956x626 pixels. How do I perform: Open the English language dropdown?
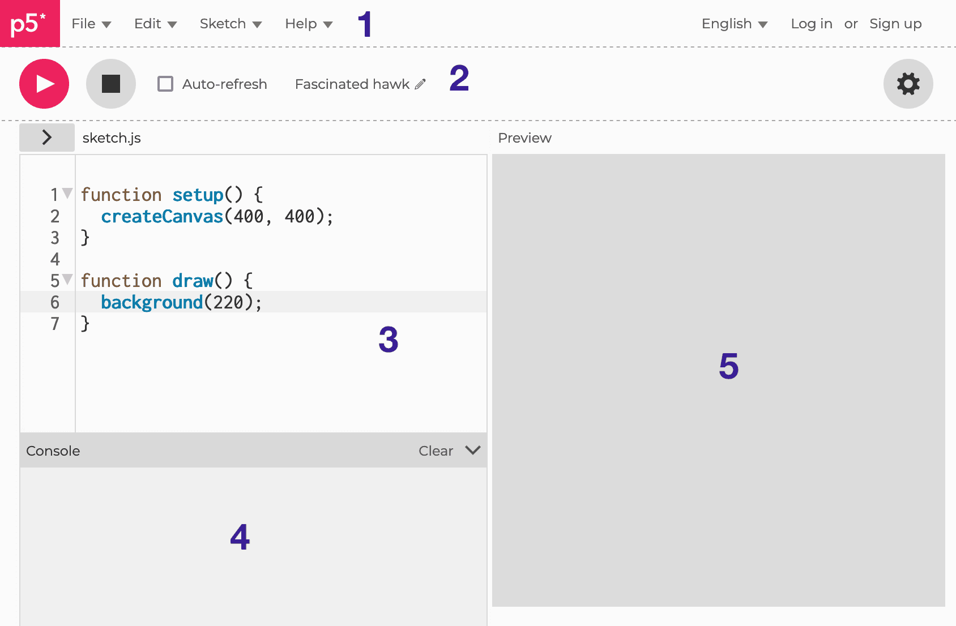click(x=734, y=24)
